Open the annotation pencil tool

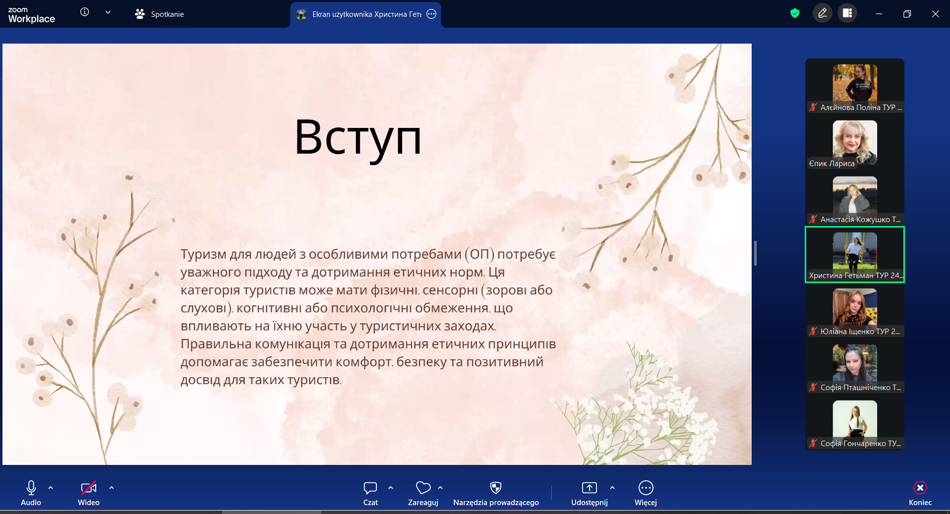click(x=822, y=13)
